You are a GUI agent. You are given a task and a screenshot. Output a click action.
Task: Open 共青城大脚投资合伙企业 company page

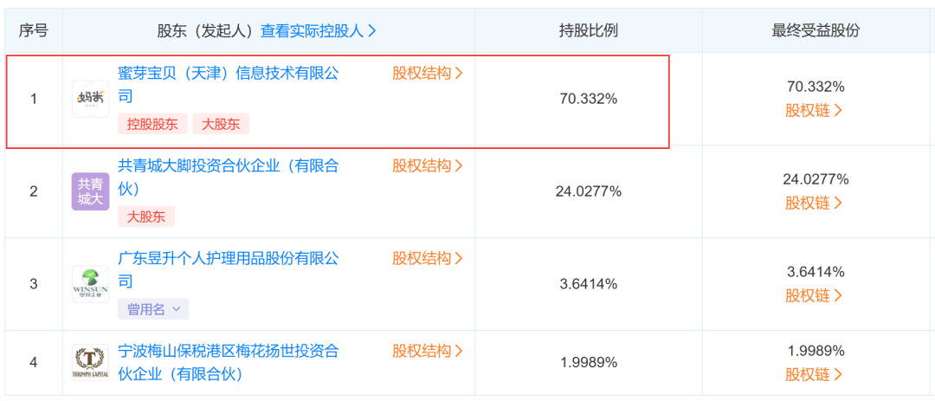point(229,178)
